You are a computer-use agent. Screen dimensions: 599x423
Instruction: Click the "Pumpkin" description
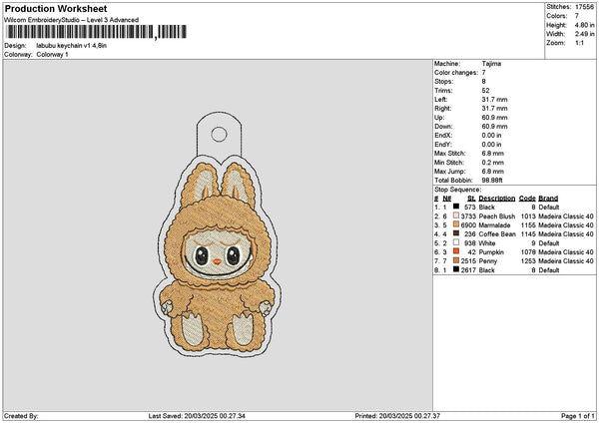[x=491, y=252]
